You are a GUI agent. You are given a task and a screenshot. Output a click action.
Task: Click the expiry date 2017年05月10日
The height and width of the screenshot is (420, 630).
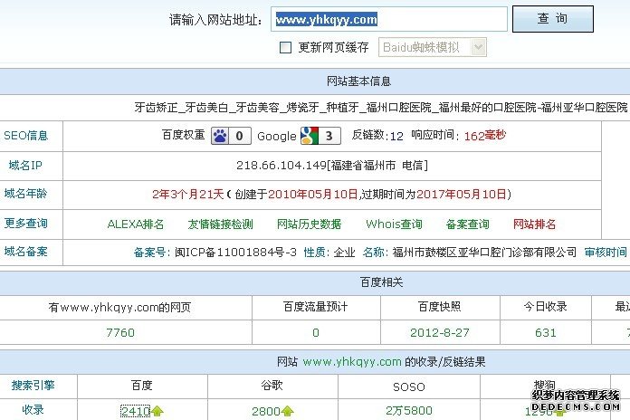point(462,195)
